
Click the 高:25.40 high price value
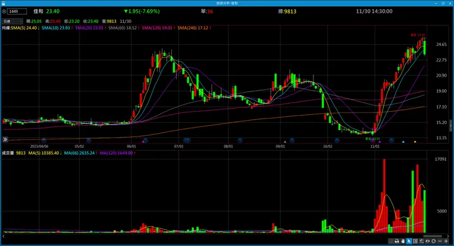pos(53,21)
